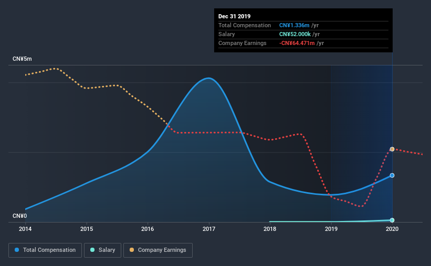
Task: Click the Salary marker at 2020
Action: tap(392, 220)
